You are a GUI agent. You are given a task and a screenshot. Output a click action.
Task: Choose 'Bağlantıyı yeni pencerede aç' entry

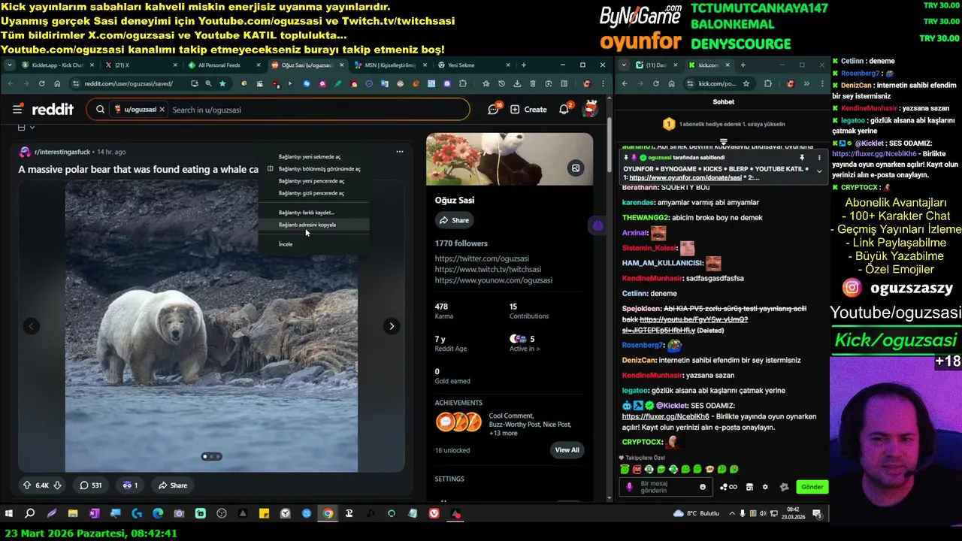tap(313, 181)
